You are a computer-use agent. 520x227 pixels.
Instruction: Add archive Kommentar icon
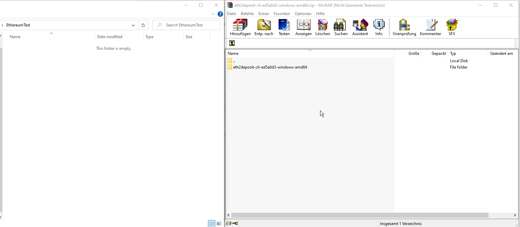coord(430,27)
